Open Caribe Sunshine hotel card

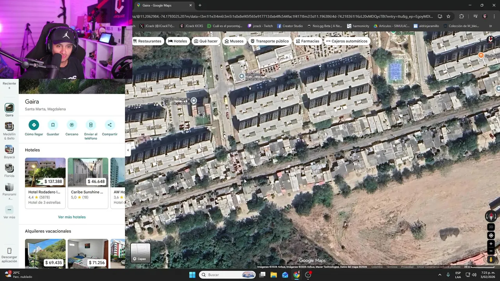tap(88, 183)
